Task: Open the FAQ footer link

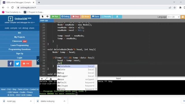Action: tap(9, 89)
